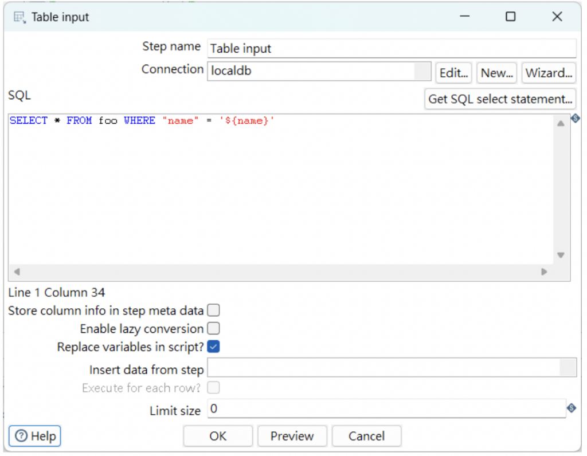This screenshot has height=456, width=587.
Task: Click the OK button
Action: pyautogui.click(x=218, y=436)
